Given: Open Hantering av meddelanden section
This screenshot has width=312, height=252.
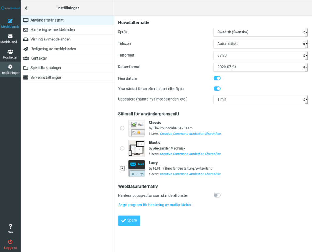Looking at the screenshot, I should coord(52,30).
